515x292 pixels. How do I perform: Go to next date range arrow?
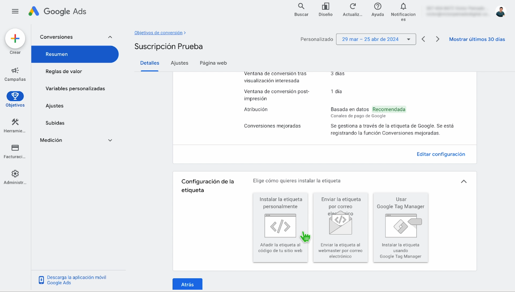[437, 39]
